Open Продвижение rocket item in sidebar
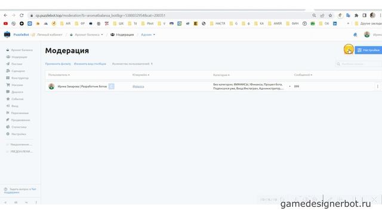The height and width of the screenshot is (214, 382). pos(18,120)
